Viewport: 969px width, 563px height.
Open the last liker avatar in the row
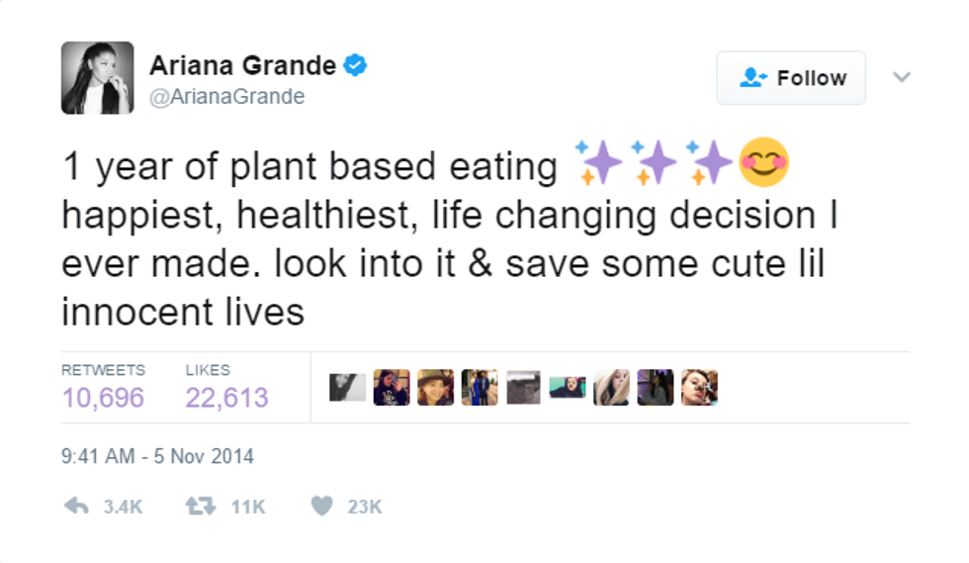[699, 387]
